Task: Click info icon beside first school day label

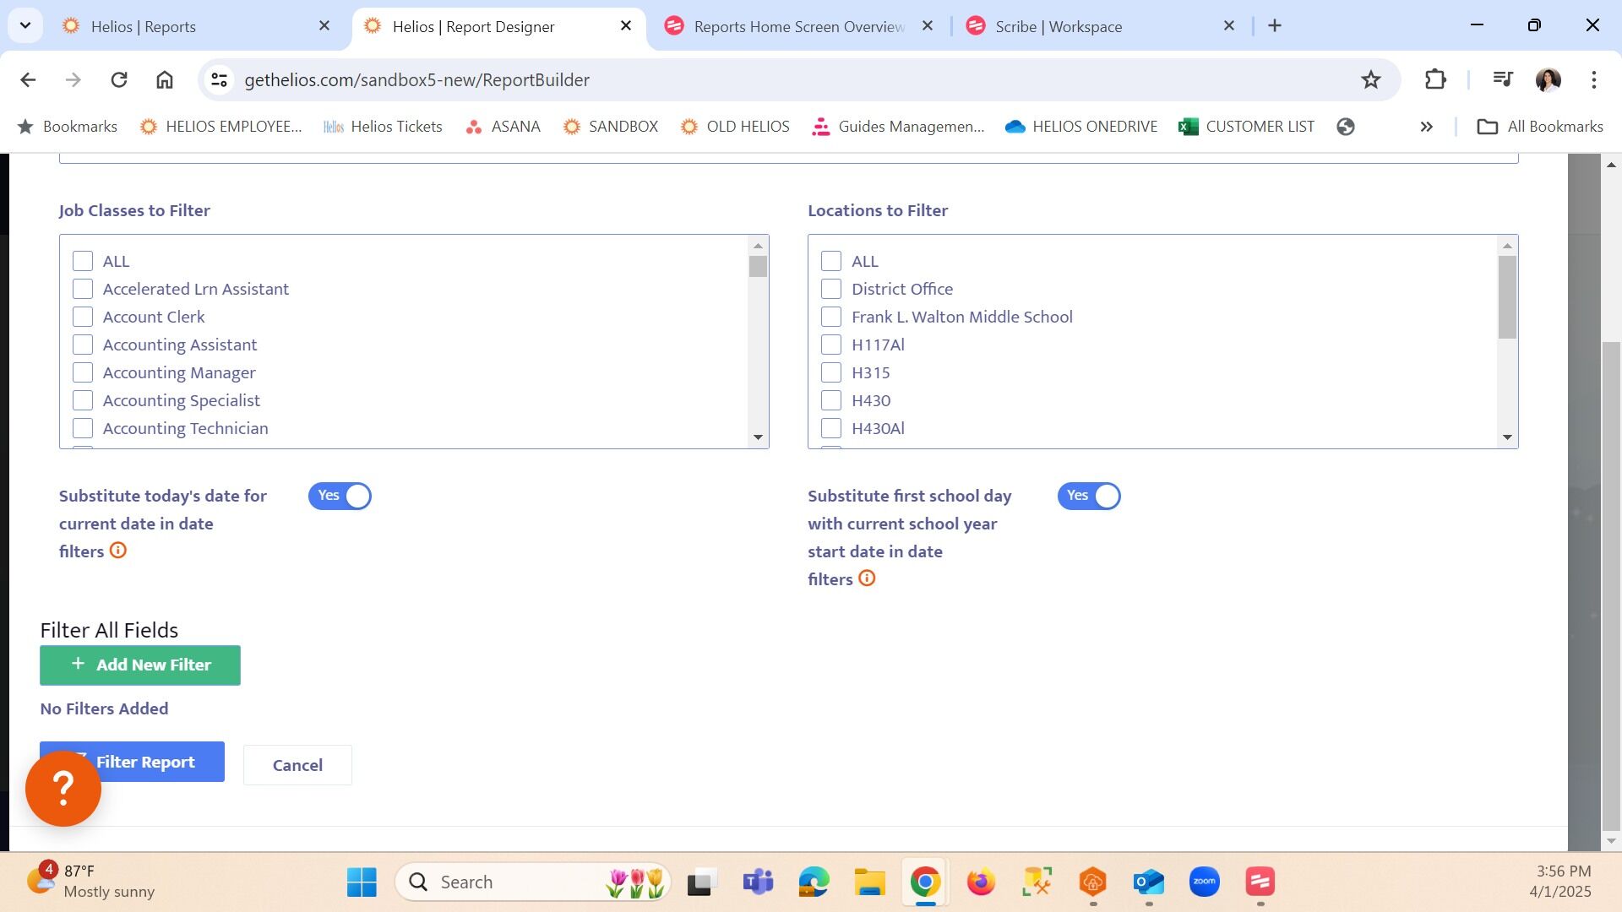Action: (867, 578)
